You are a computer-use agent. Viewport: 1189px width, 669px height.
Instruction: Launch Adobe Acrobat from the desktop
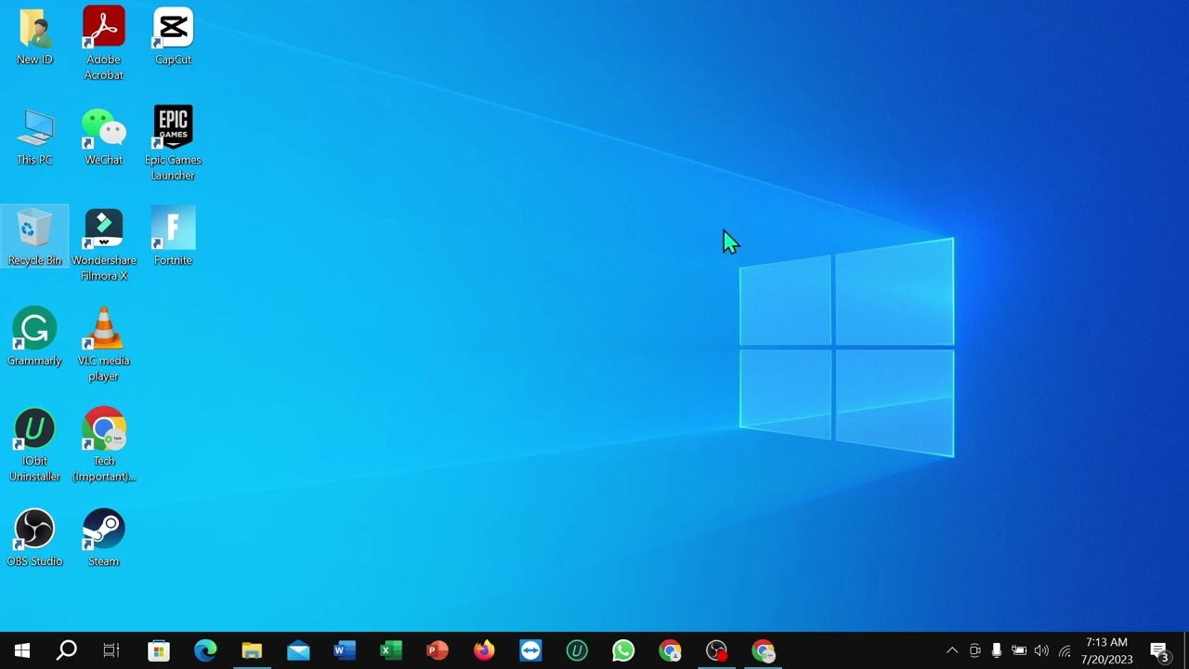click(103, 44)
